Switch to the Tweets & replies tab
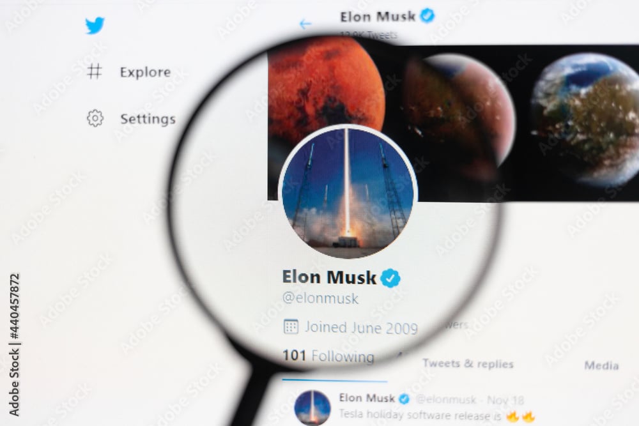 [x=468, y=363]
